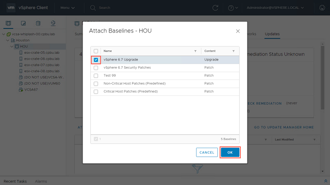Open the Administrator@VSPHERE.LOCAL user dropdown
The image size is (330, 185).
pyautogui.click(x=275, y=8)
